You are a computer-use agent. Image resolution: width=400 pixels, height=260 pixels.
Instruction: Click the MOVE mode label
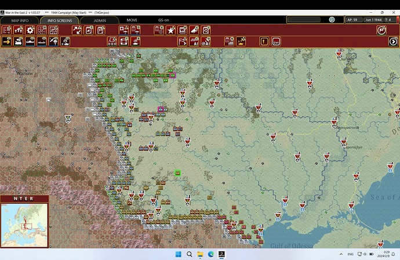click(132, 20)
